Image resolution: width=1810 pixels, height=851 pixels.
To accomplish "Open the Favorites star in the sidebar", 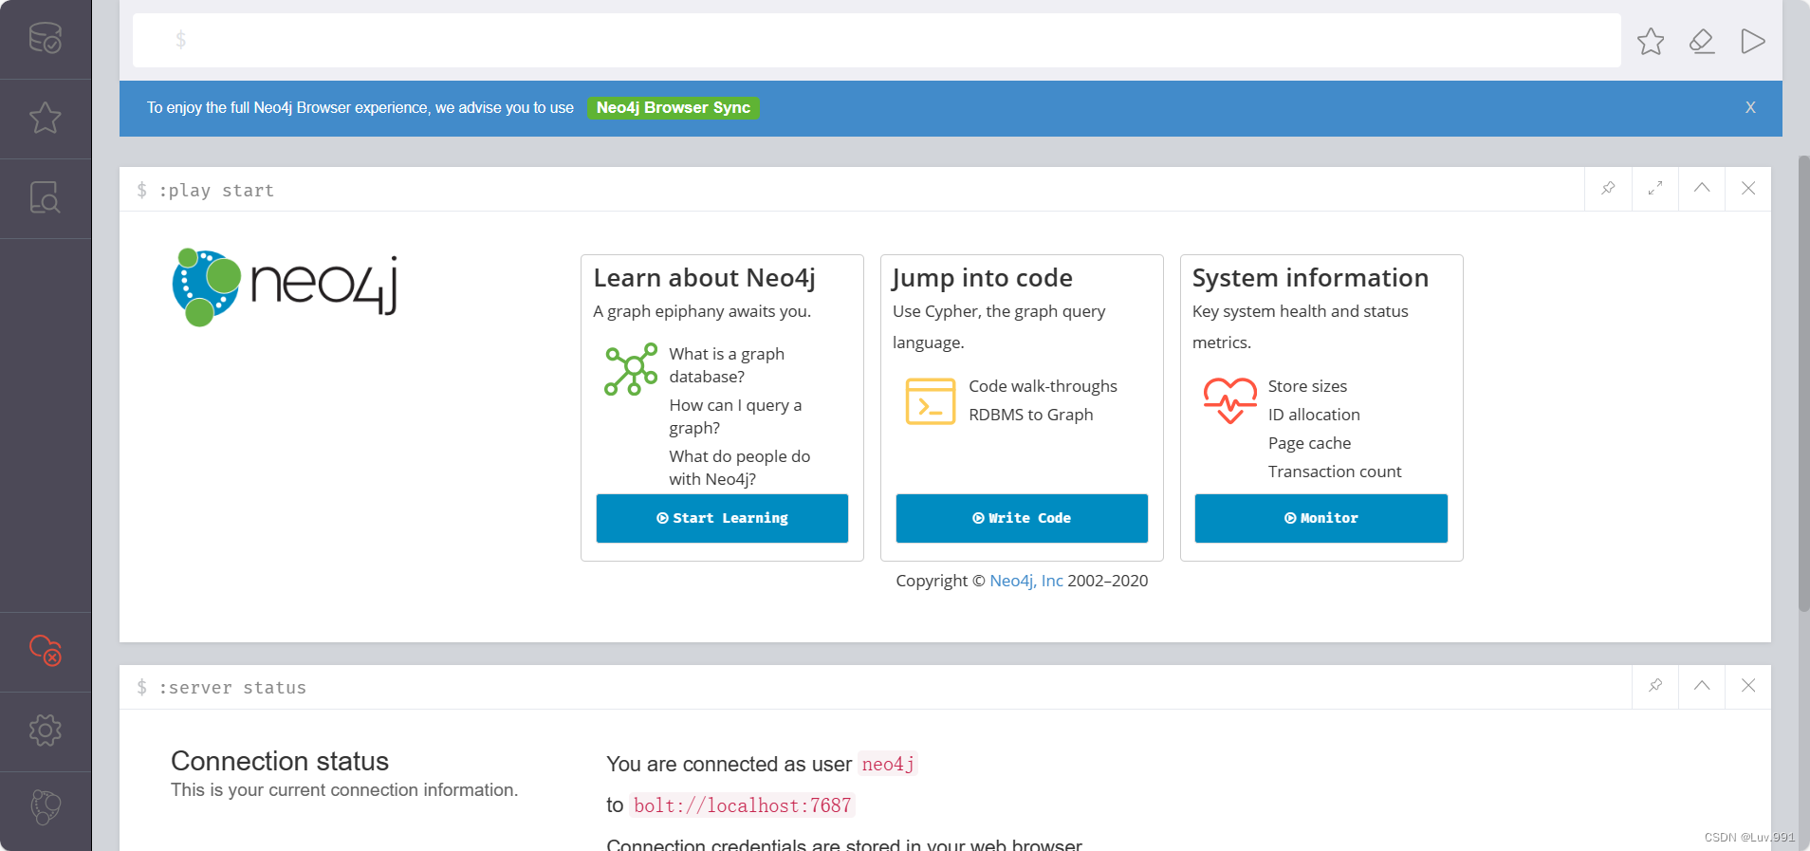I will point(45,118).
